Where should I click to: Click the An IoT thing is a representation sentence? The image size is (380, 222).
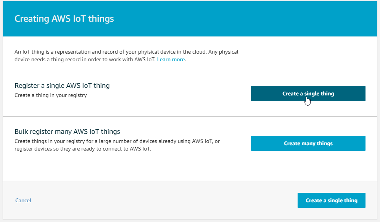pos(126,52)
